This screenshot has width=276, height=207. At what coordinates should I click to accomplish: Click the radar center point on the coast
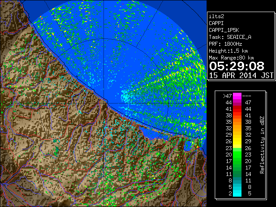click(x=104, y=103)
